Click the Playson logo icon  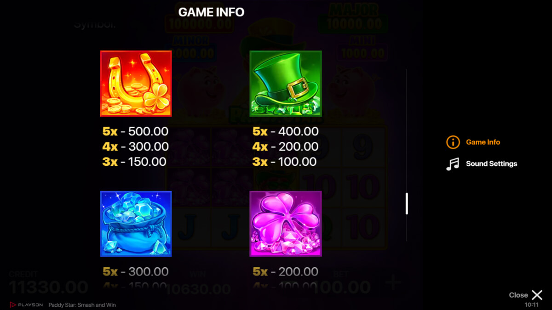click(12, 305)
